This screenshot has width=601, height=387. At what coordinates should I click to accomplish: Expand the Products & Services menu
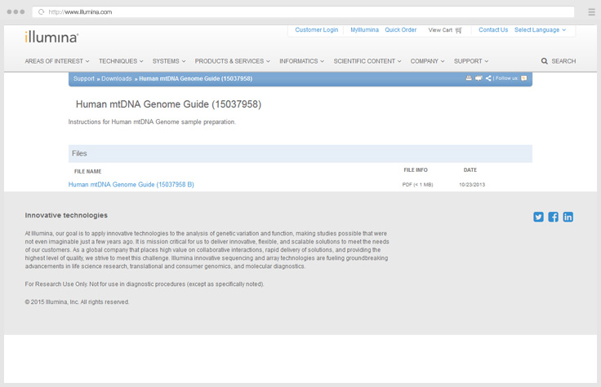point(232,61)
